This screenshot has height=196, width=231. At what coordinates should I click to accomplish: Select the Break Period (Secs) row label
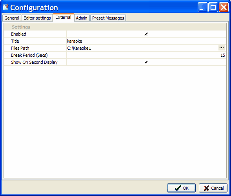(x=29, y=55)
